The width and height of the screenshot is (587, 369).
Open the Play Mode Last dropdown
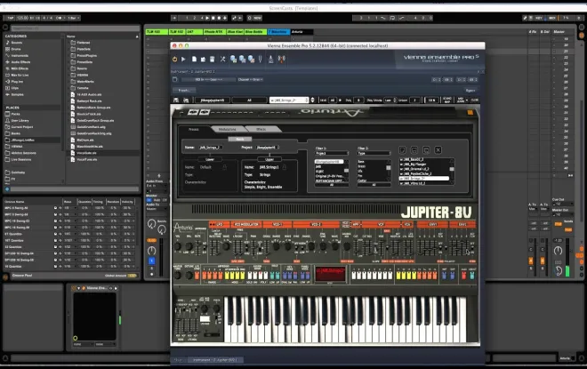pos(390,100)
